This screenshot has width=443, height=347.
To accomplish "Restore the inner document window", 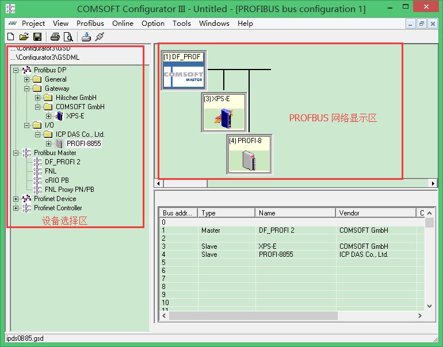I will [422, 24].
